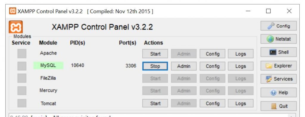The image size is (305, 117).
Task: Click the large XAMPP logo icon
Action: pos(16,27)
